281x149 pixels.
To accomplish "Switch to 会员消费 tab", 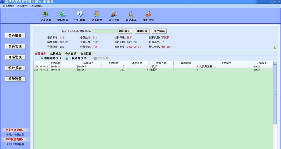I will click(40, 54).
